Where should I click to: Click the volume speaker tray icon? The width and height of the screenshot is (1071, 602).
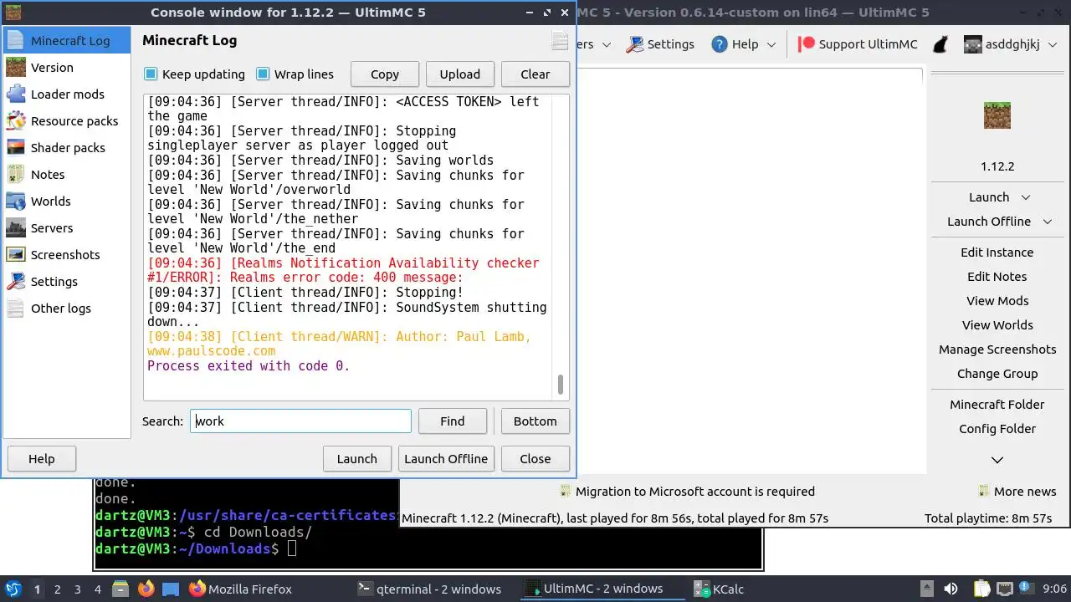(x=951, y=589)
